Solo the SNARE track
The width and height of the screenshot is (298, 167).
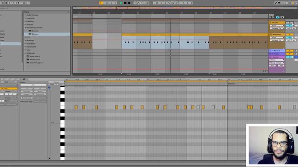click(x=296, y=23)
